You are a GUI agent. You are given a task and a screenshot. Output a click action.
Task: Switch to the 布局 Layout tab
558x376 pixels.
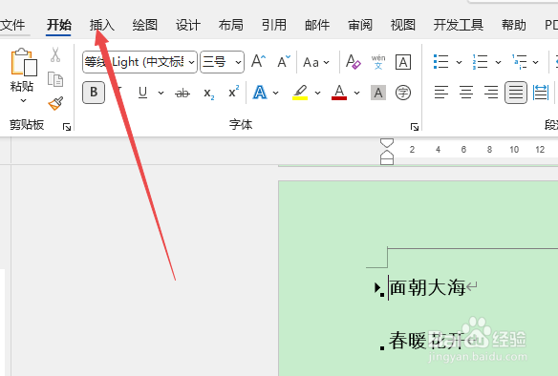click(231, 25)
